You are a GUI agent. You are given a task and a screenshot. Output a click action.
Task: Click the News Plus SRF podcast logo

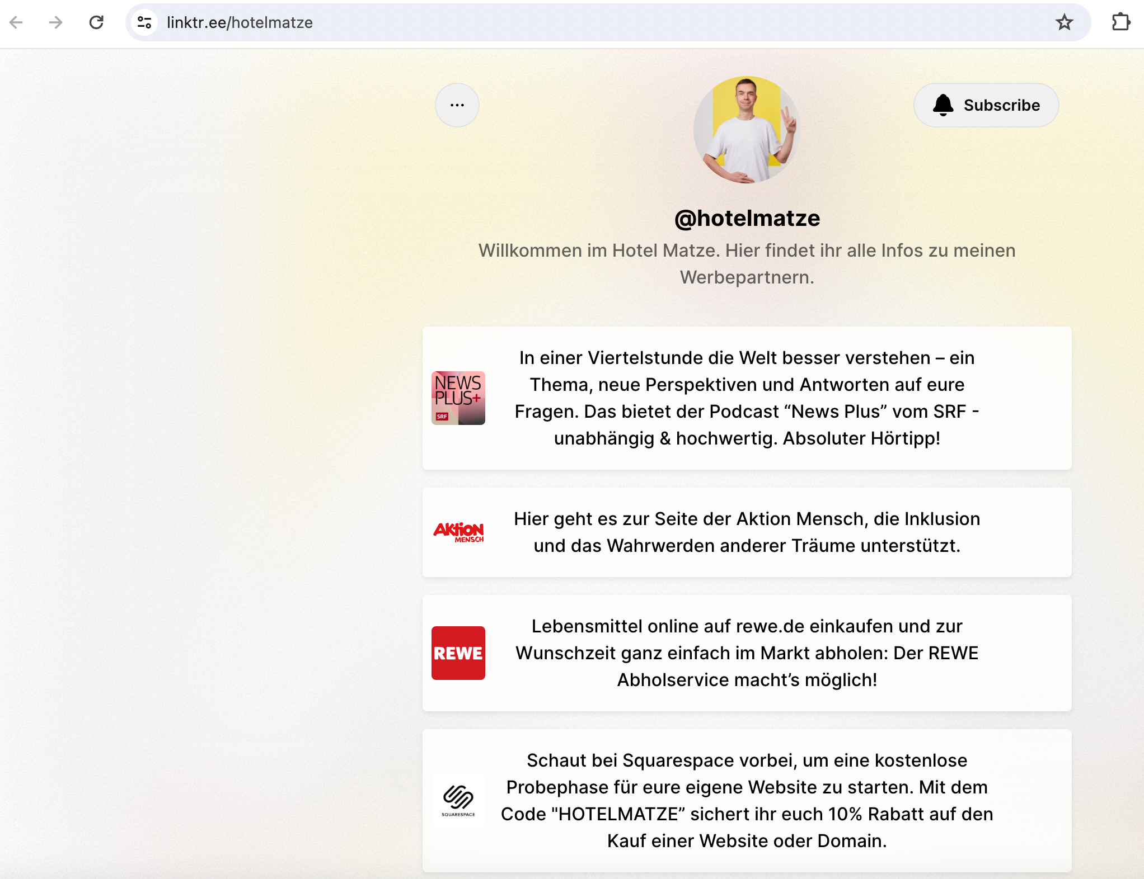[x=458, y=398]
